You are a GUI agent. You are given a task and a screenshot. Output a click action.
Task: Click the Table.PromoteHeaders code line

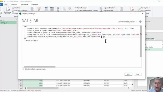[x=65, y=33]
